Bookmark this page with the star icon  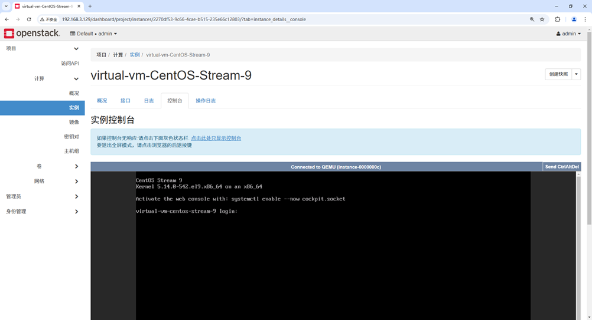(x=542, y=19)
